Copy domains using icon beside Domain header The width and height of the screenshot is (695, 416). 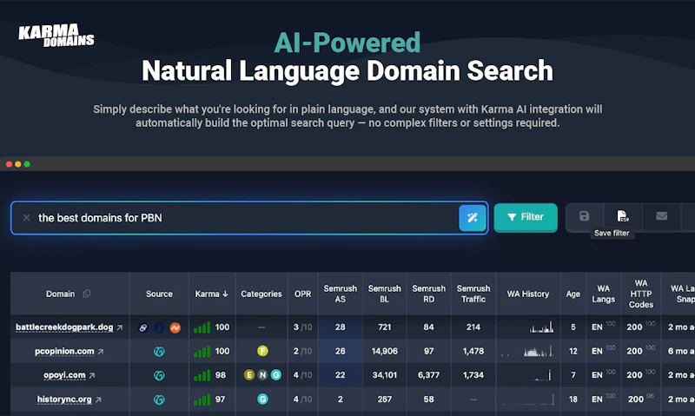point(87,294)
